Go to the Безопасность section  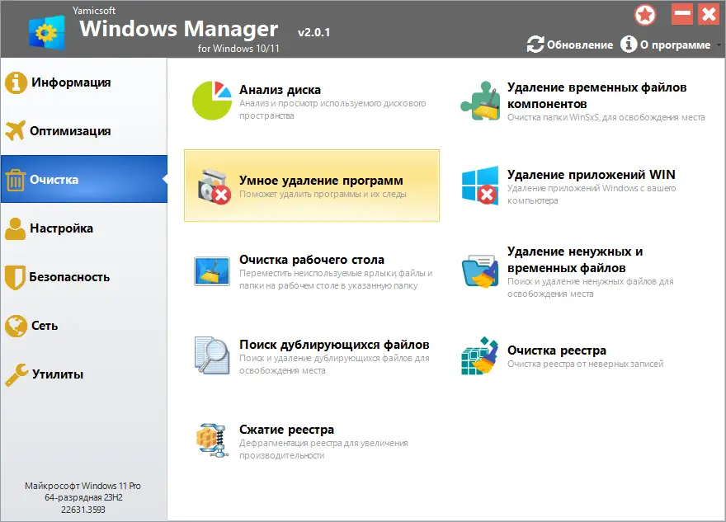[x=69, y=277]
